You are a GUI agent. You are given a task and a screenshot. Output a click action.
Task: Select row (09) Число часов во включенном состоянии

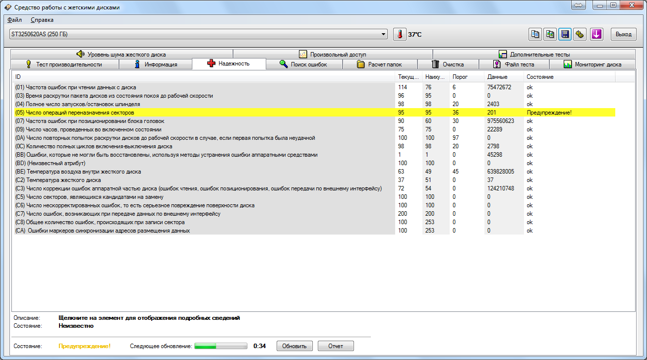pos(314,129)
